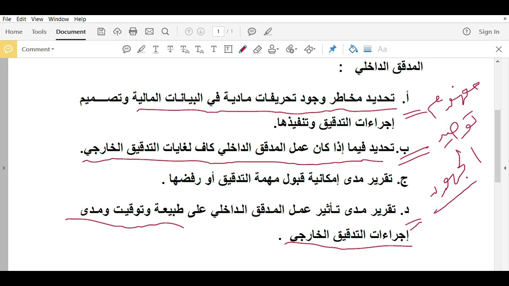Image resolution: width=509 pixels, height=286 pixels.
Task: Open the Edit menu
Action: 21,19
